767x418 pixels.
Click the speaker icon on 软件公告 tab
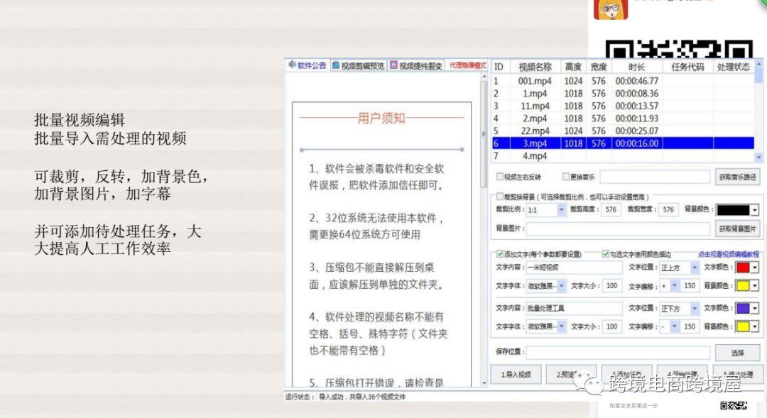[292, 65]
